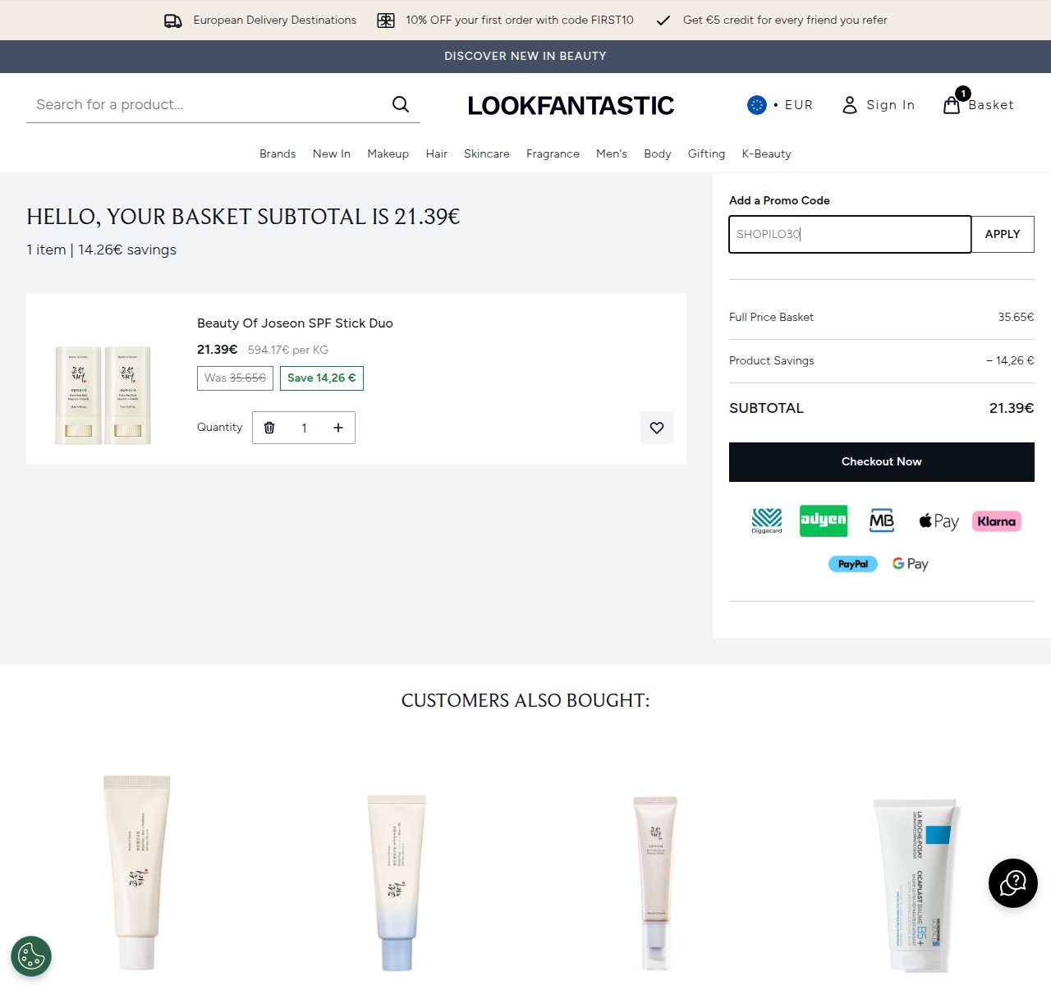Click the EU flag currency icon
This screenshot has width=1051, height=985.
tap(757, 105)
